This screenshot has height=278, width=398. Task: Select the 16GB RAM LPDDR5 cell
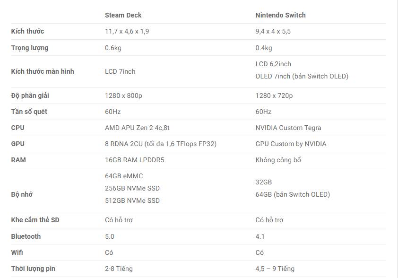[135, 160]
